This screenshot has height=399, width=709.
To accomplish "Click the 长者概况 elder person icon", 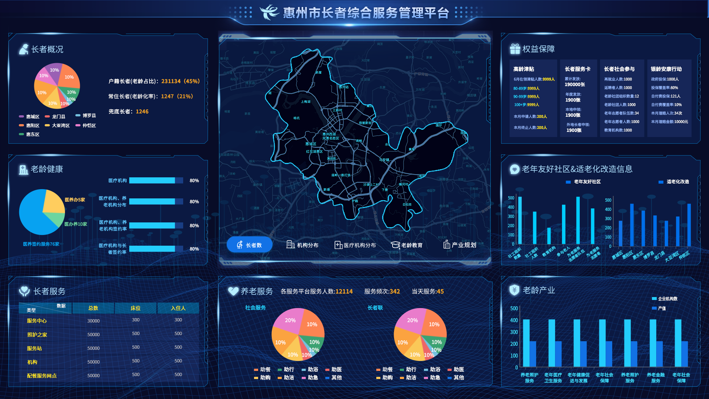I will point(24,49).
